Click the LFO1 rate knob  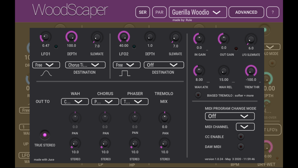click(46, 37)
